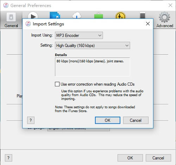Open help in General Preferences window
Image resolution: width=176 pixels, height=165 pixels.
tap(8, 158)
